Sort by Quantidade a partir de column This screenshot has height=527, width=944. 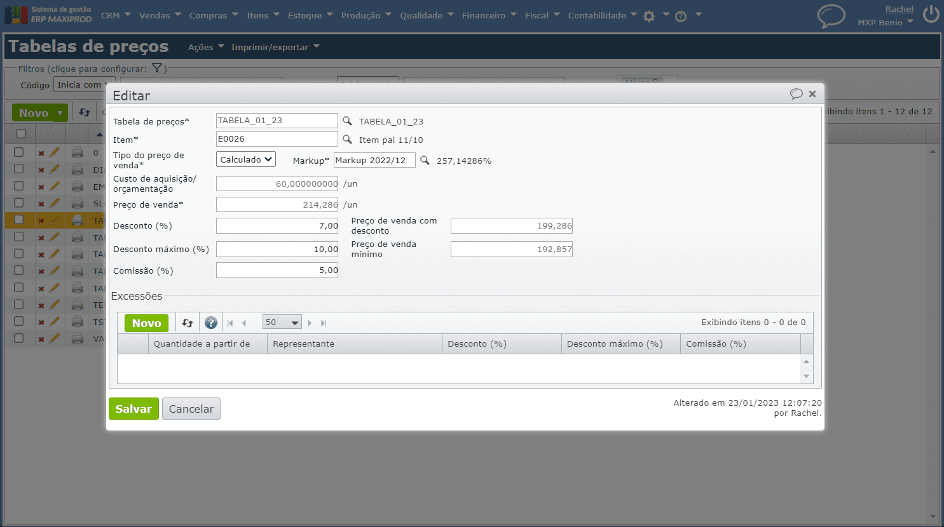207,344
